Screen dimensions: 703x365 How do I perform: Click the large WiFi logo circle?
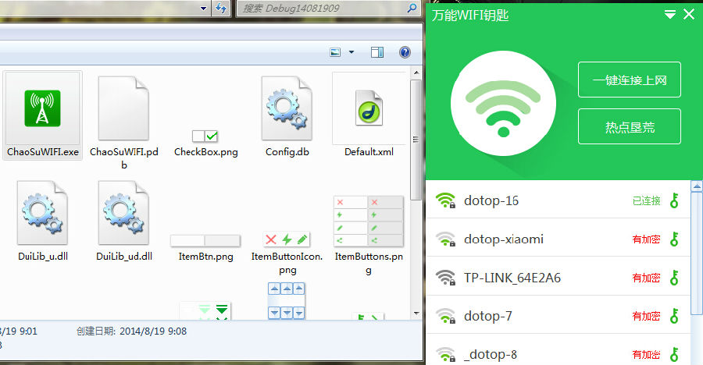(x=503, y=104)
